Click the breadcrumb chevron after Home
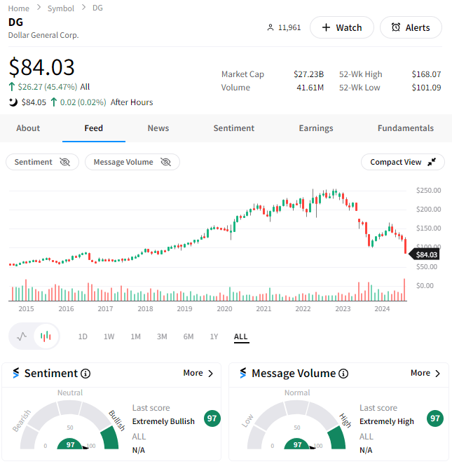Viewport: 452px width, 464px height. coord(39,8)
